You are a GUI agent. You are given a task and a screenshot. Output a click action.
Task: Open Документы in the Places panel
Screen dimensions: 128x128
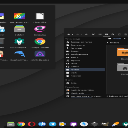point(85,45)
